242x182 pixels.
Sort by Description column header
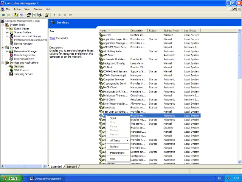tap(138, 30)
